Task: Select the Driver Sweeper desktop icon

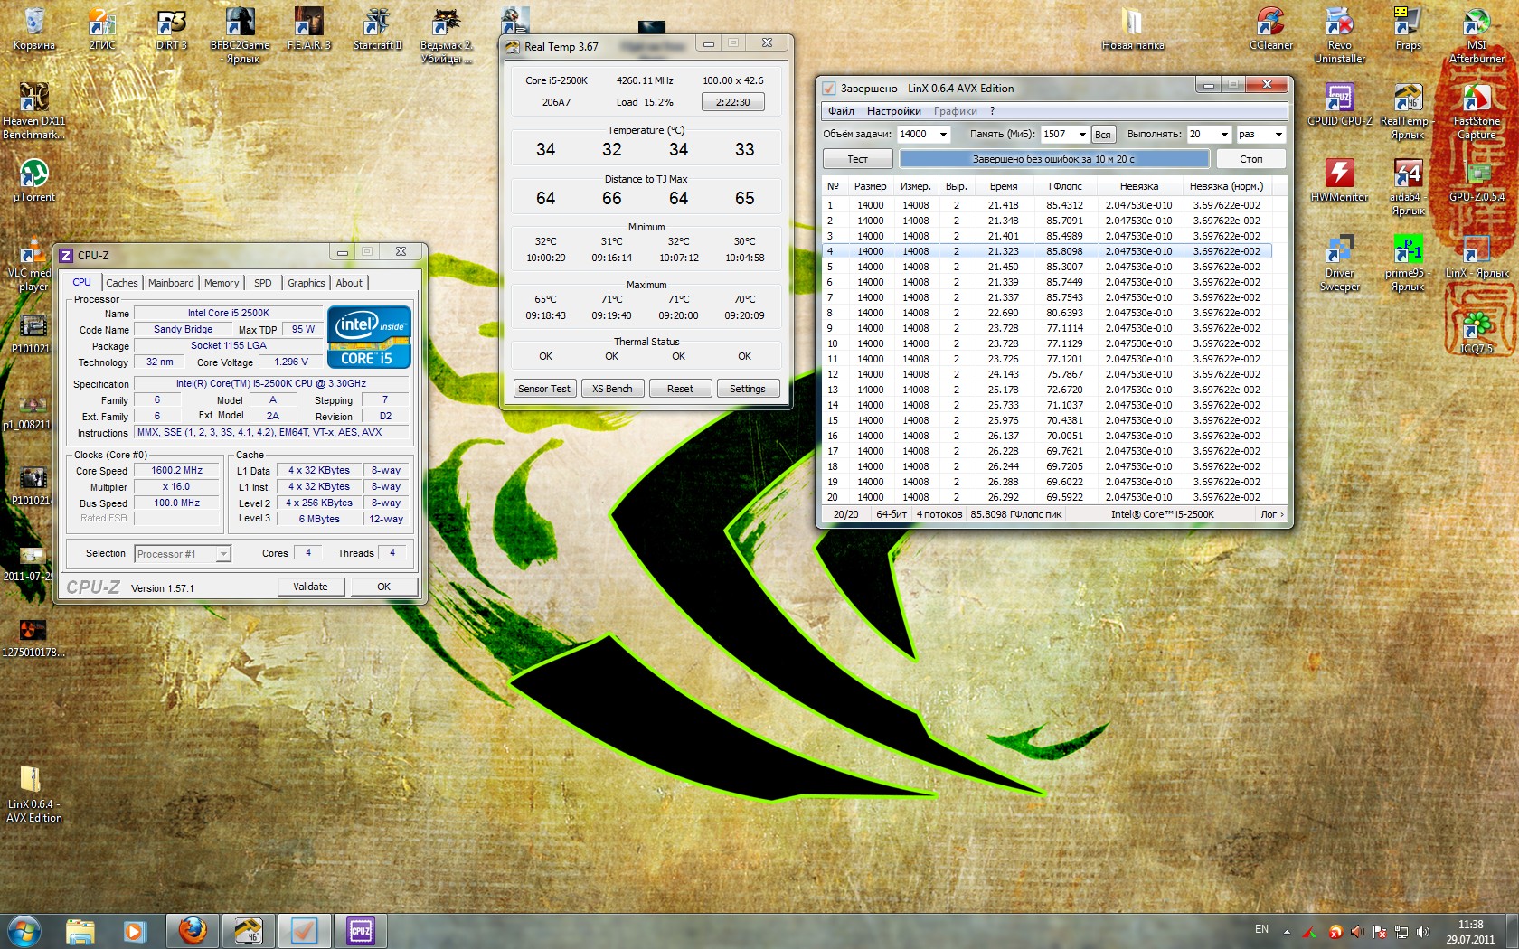Action: point(1340,263)
